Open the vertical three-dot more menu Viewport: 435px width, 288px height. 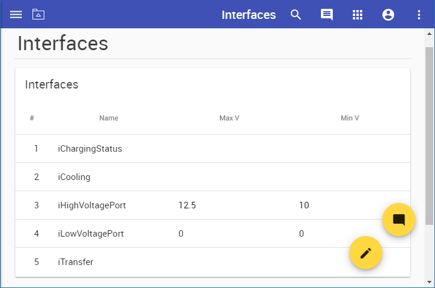pyautogui.click(x=419, y=15)
